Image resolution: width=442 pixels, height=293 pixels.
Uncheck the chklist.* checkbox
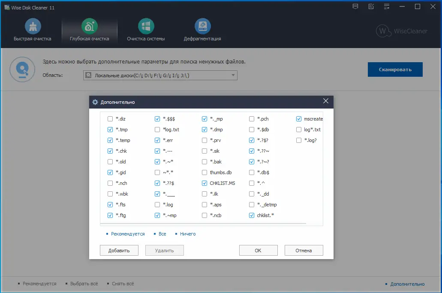(252, 215)
